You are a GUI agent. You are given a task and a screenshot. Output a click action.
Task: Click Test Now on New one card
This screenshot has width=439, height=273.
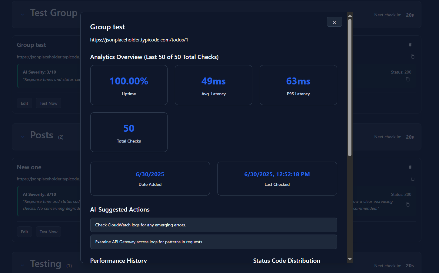[x=48, y=232]
